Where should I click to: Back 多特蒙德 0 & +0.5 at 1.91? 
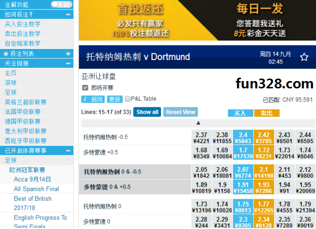click(243, 187)
